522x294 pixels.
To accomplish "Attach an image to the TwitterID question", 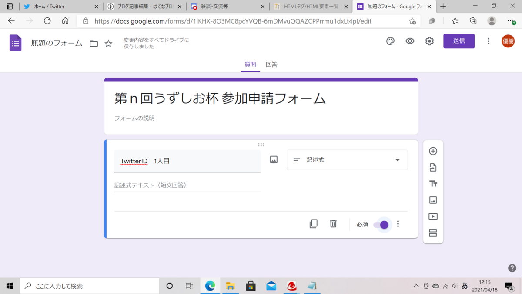I will pos(273,159).
